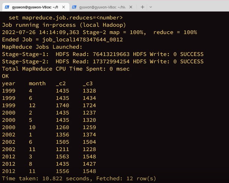Image resolution: width=229 pixels, height=183 pixels.
Task: Click value 1740 in the 1999 month 12 row
Action: tap(63, 105)
